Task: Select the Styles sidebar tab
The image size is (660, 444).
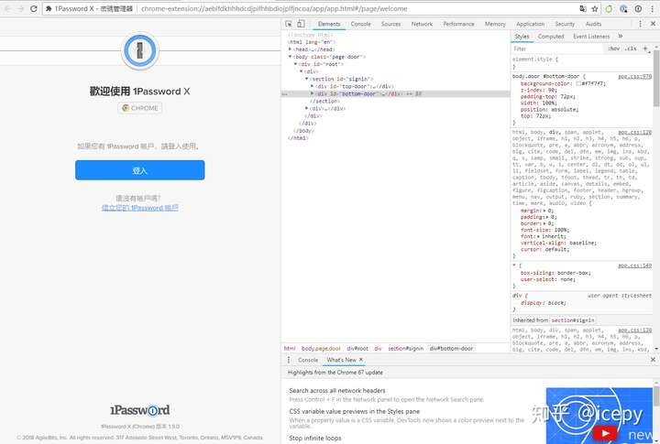Action: coord(522,37)
